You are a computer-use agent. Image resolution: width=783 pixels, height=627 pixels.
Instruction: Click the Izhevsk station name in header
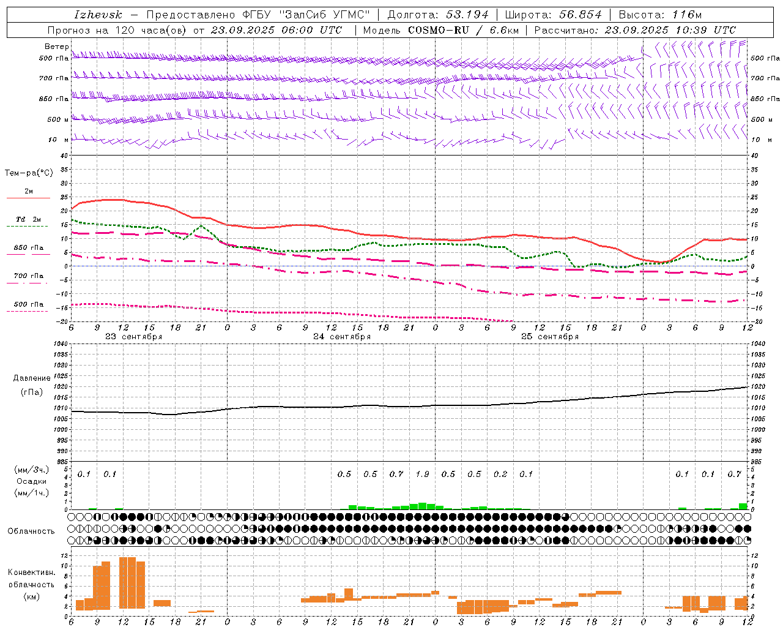98,15
